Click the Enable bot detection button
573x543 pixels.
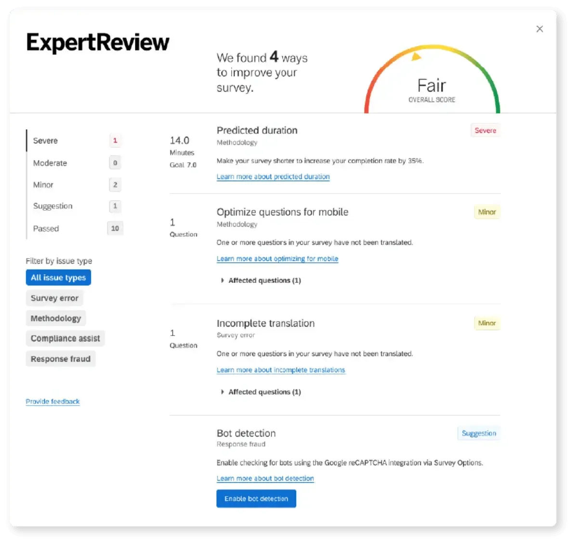click(x=256, y=499)
